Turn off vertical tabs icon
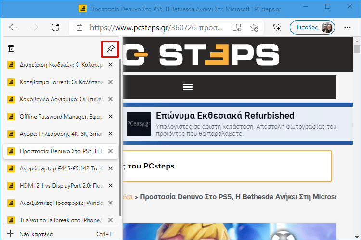This screenshot has height=240, width=361. pyautogui.click(x=11, y=48)
